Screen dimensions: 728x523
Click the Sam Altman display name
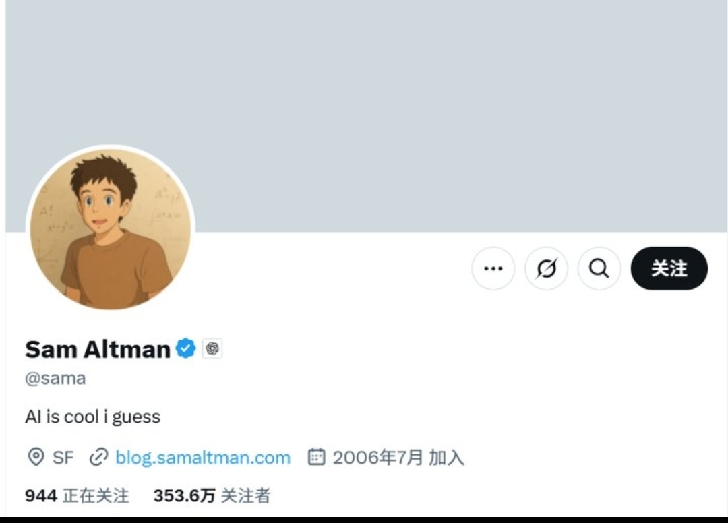click(x=98, y=349)
